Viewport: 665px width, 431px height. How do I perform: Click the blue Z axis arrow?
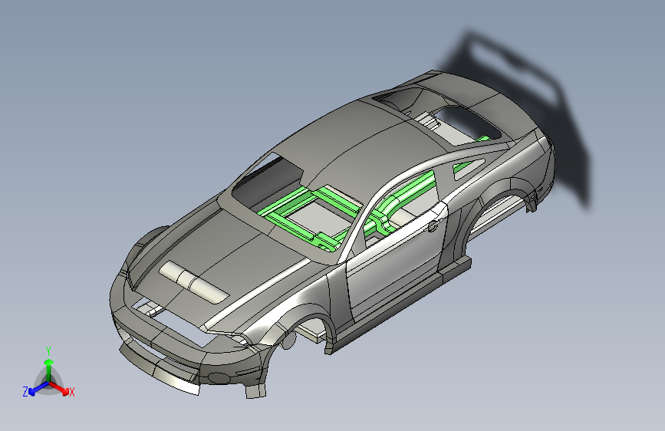39,389
